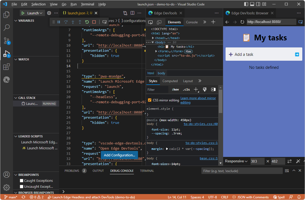
Task: Stop debugging with the red square icon
Action: [x=94, y=22]
